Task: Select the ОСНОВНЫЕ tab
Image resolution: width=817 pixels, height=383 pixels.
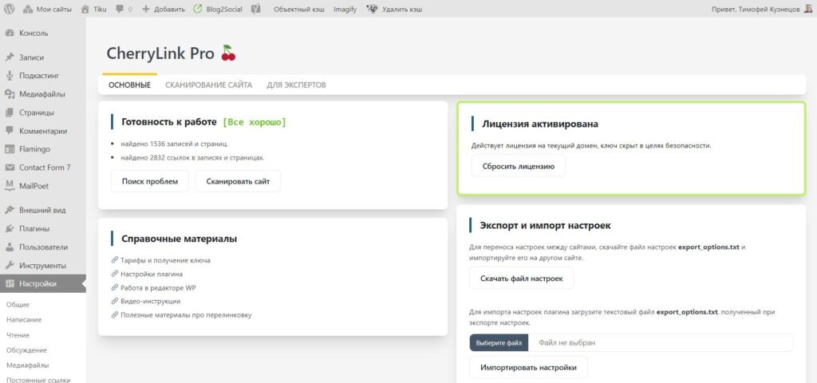Action: [x=129, y=85]
